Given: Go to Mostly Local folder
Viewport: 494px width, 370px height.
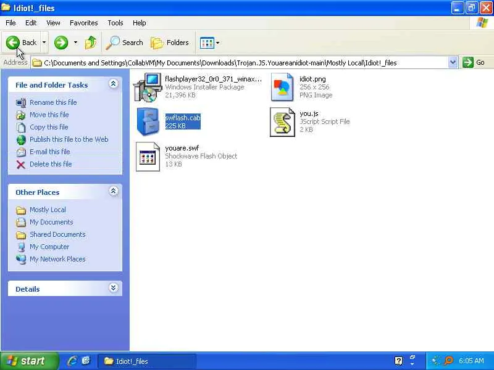Looking at the screenshot, I should [48, 210].
